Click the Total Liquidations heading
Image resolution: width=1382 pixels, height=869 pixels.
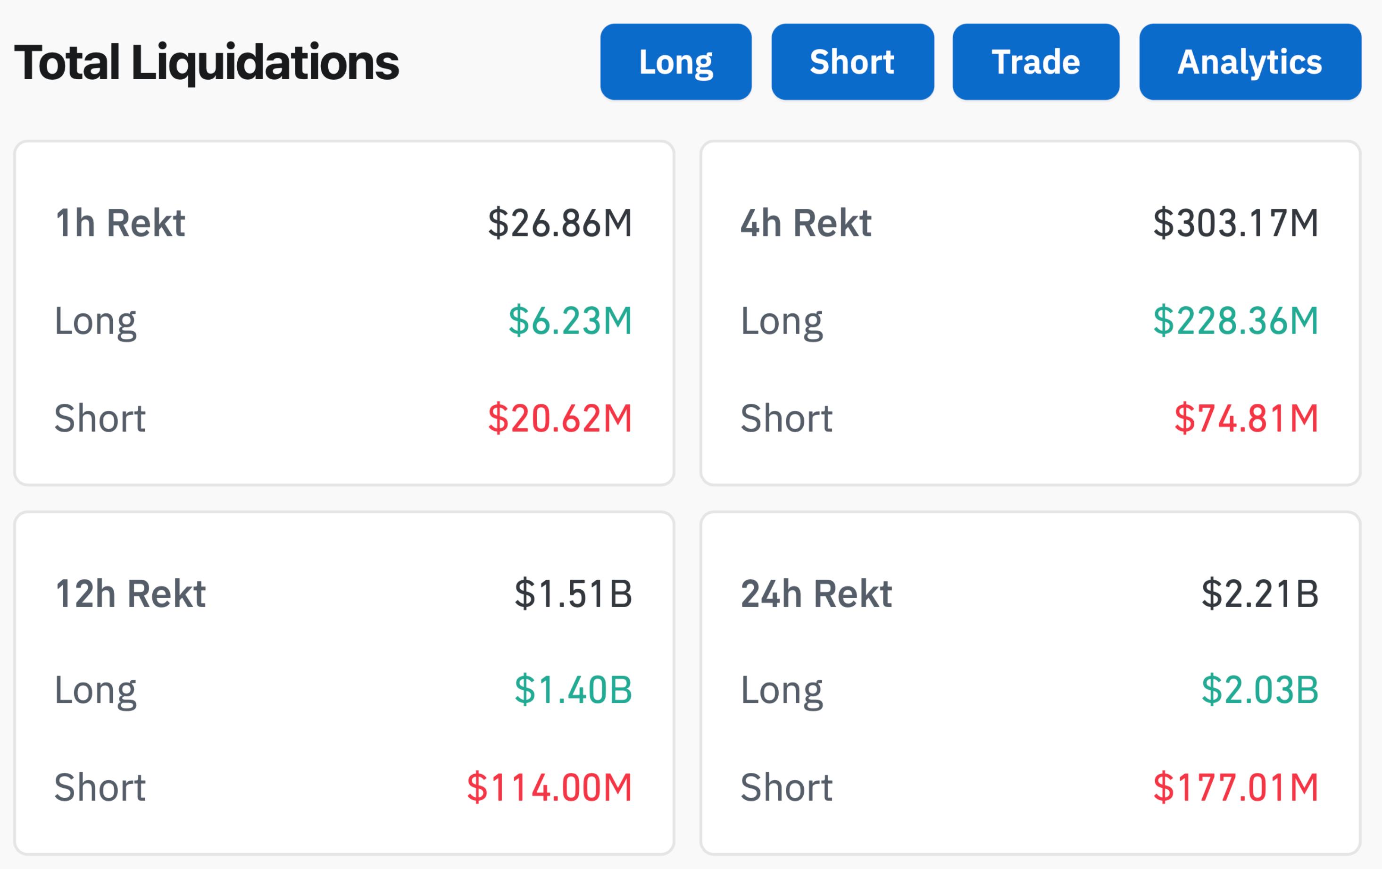(207, 62)
